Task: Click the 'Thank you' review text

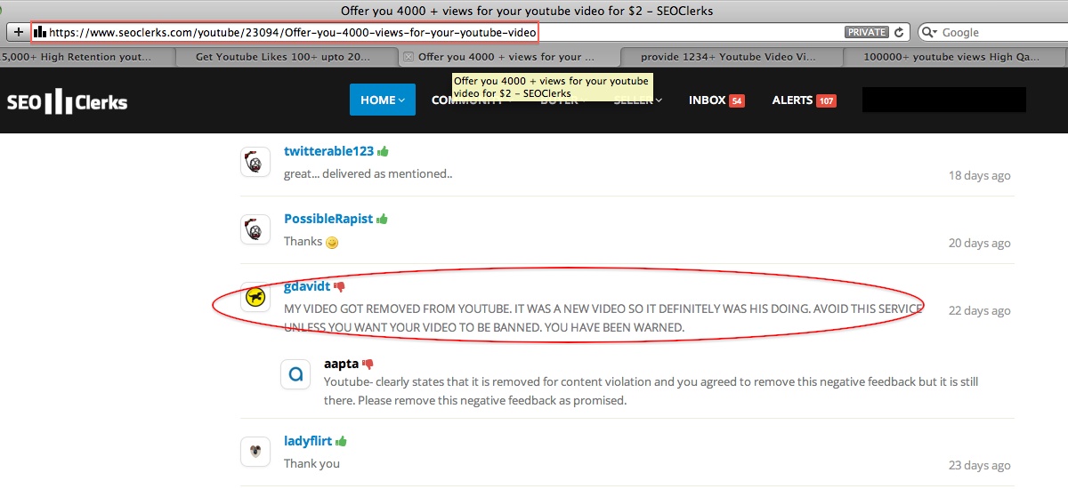Action: (x=311, y=463)
